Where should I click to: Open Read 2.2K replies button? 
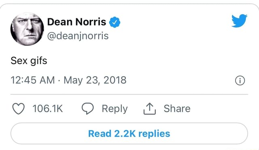pos(129,133)
